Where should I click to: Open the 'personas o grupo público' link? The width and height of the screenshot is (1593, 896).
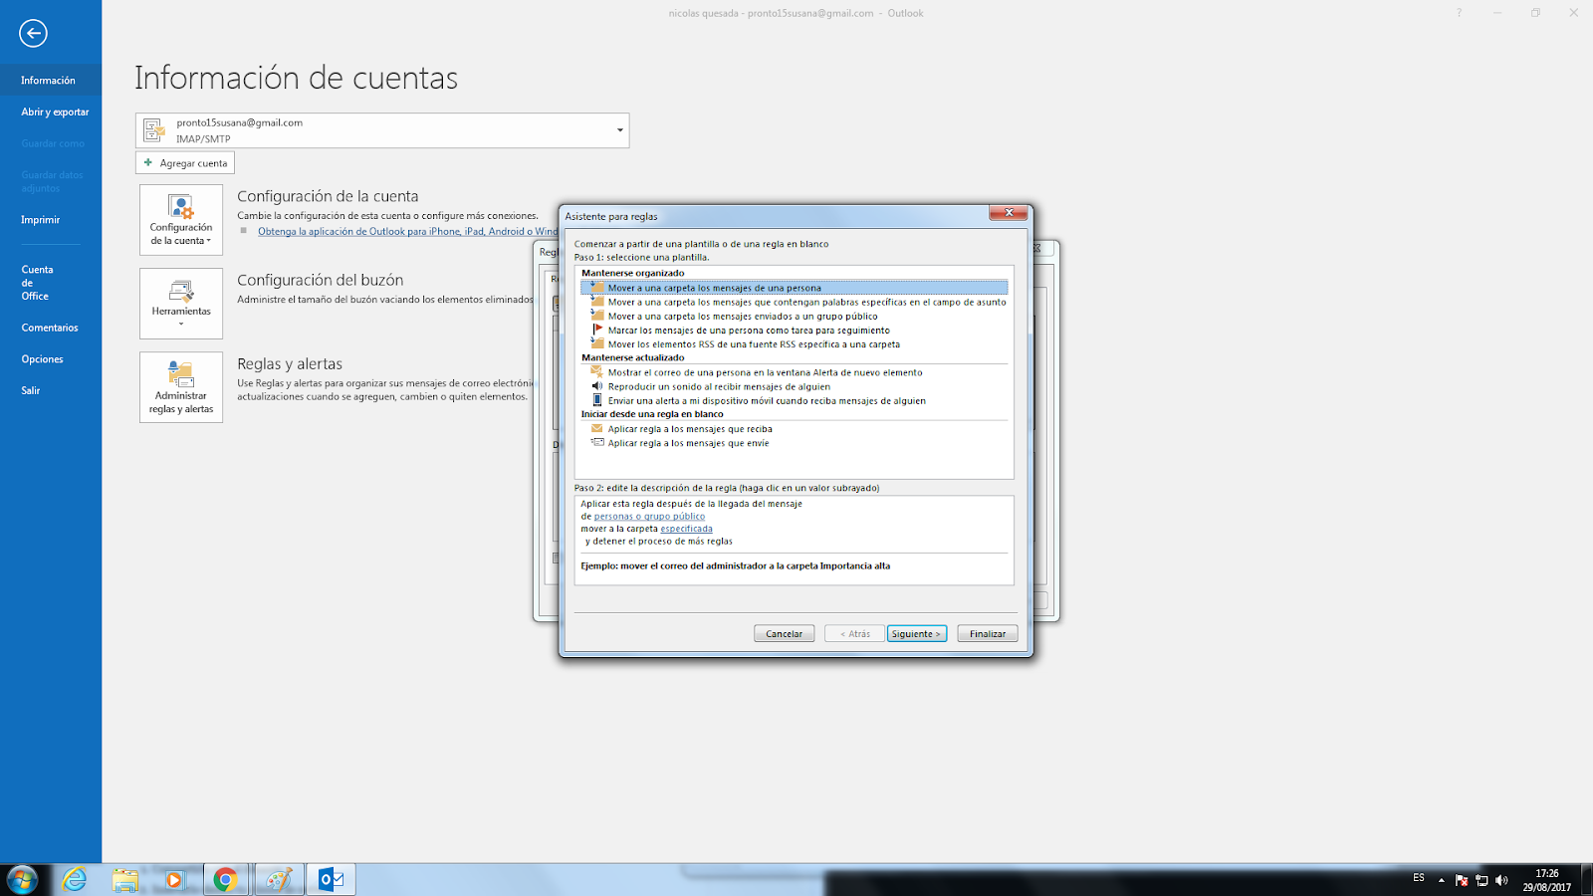point(649,516)
